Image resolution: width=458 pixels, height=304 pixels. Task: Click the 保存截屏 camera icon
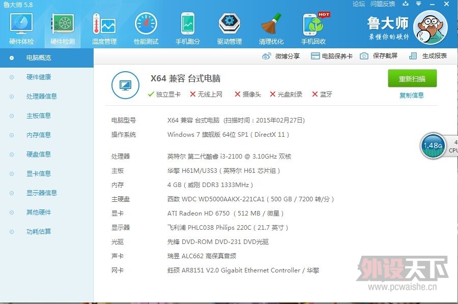pos(364,56)
